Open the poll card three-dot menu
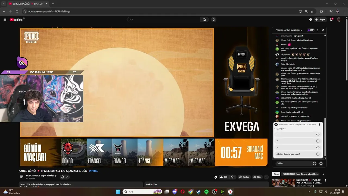 pos(319,124)
